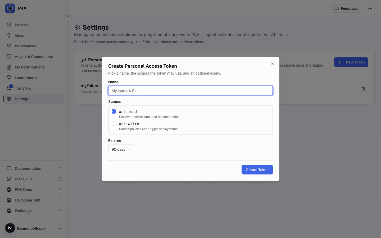Click the key icon beside Personal tokens heading

[x=83, y=60]
